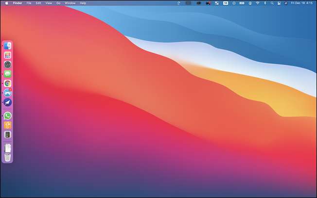Screen dimensions: 317x198
Task: Open WhatsApp from the Dock
Action: tap(8, 115)
